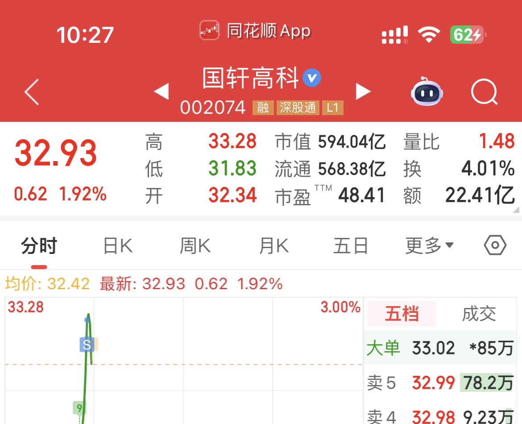Tap the 同花顺 App logo icon
The width and height of the screenshot is (522, 424).
pyautogui.click(x=209, y=30)
